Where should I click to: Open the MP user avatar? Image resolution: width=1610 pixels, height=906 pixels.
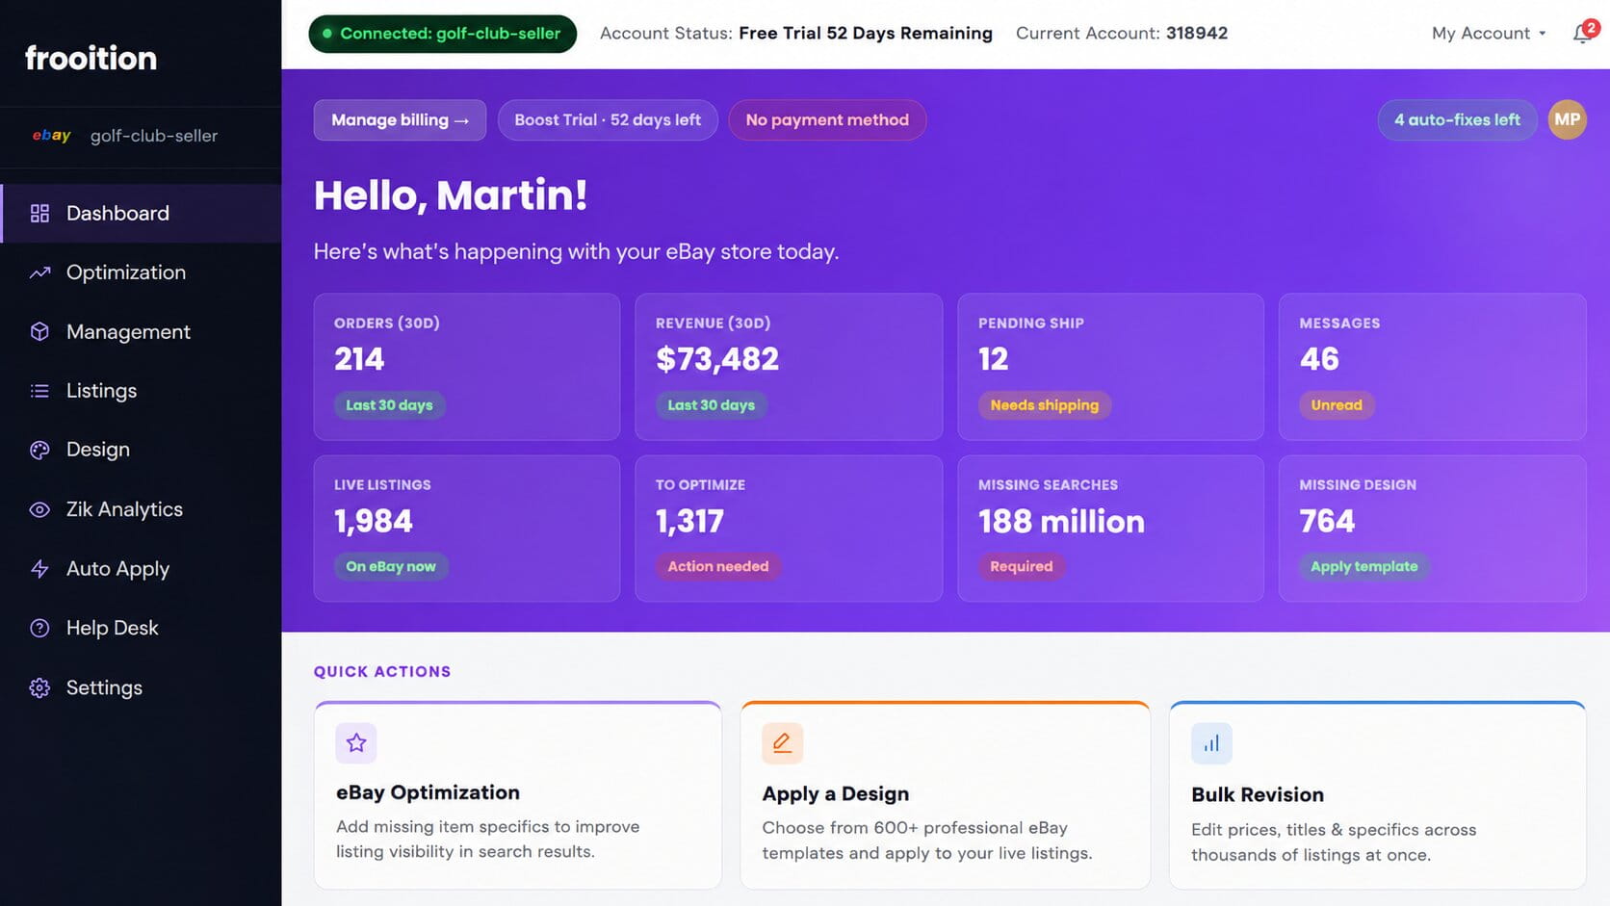(x=1567, y=119)
